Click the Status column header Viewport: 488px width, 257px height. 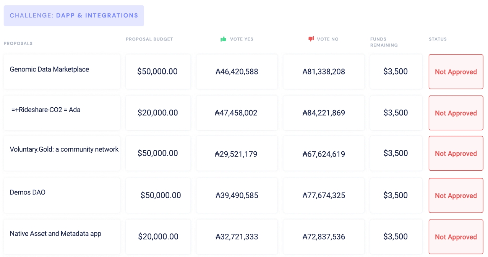(x=438, y=39)
